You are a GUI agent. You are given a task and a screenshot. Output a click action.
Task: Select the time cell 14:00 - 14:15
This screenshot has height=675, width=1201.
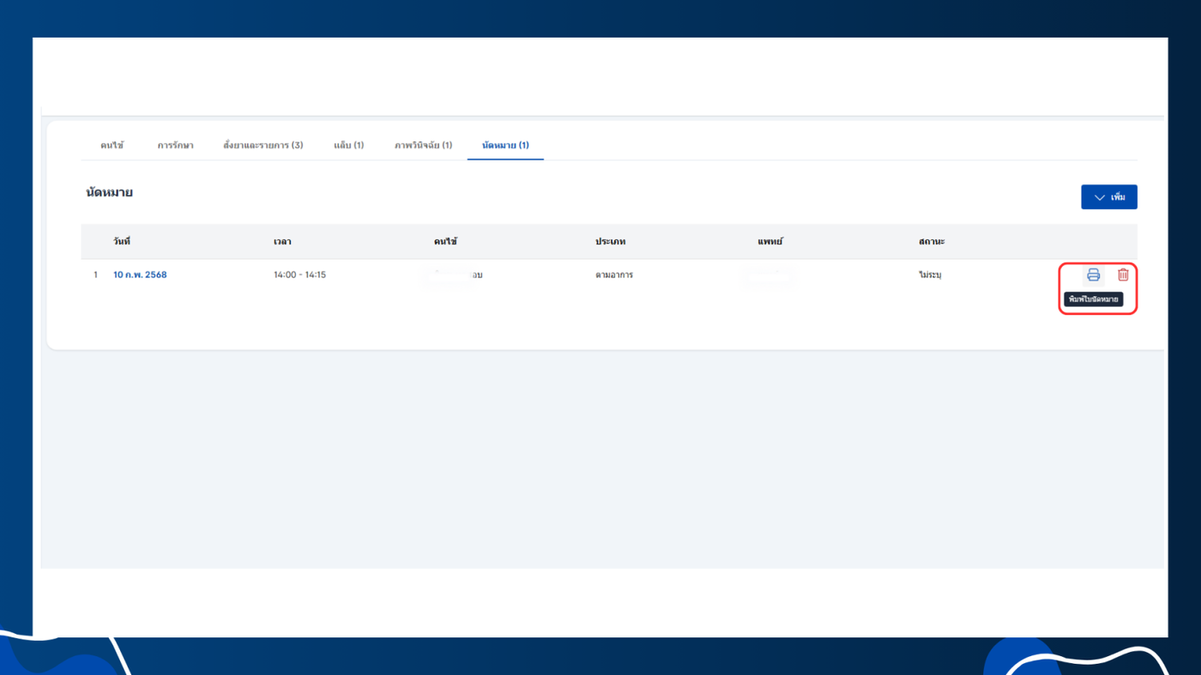click(x=299, y=275)
